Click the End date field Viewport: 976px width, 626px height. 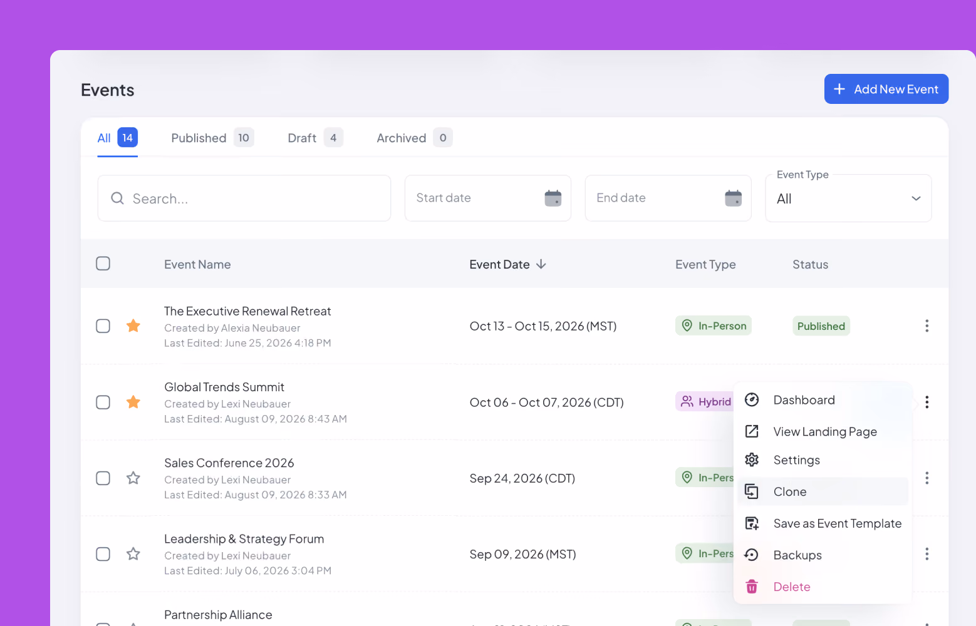(x=668, y=198)
